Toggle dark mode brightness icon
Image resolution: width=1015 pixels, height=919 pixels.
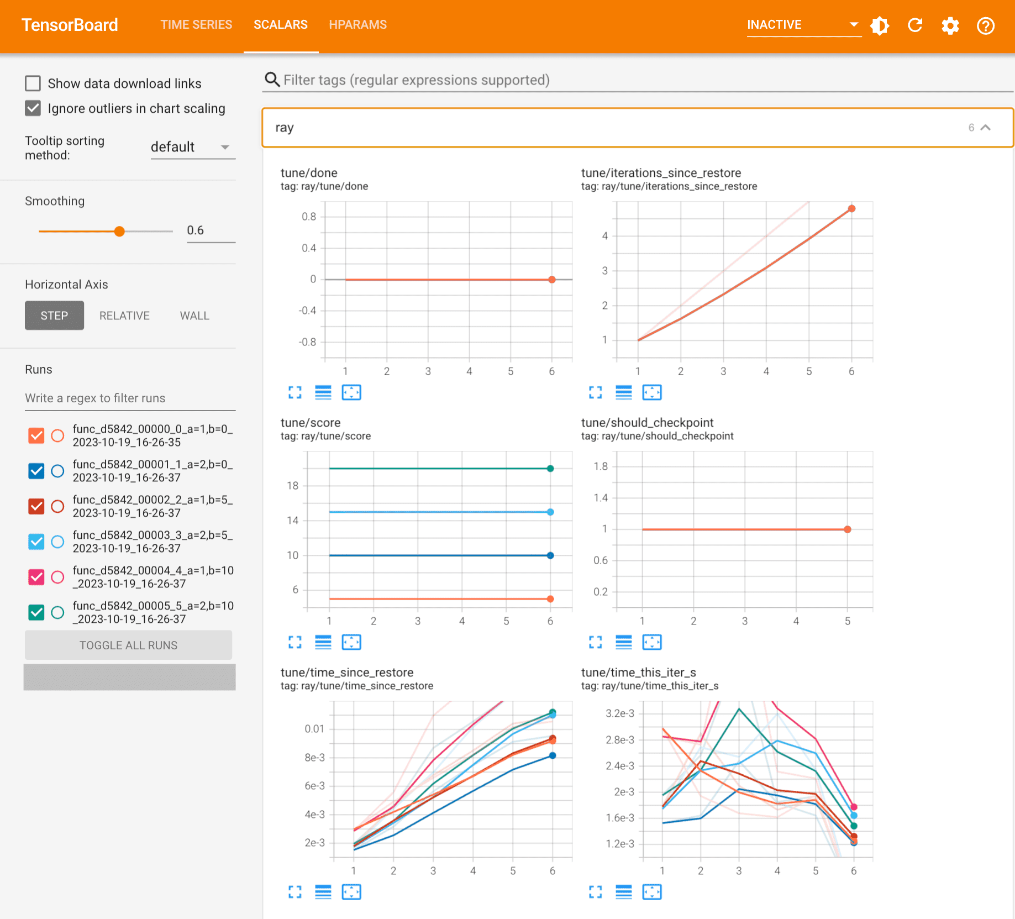(880, 25)
